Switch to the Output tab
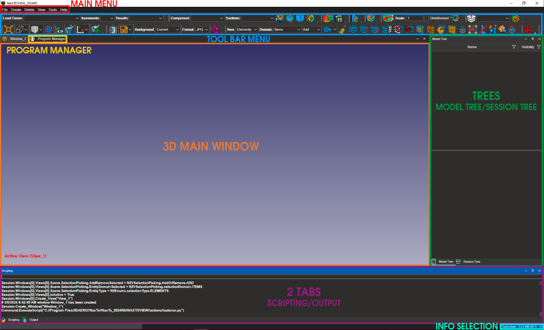Image resolution: width=544 pixels, height=330 pixels. pyautogui.click(x=33, y=320)
